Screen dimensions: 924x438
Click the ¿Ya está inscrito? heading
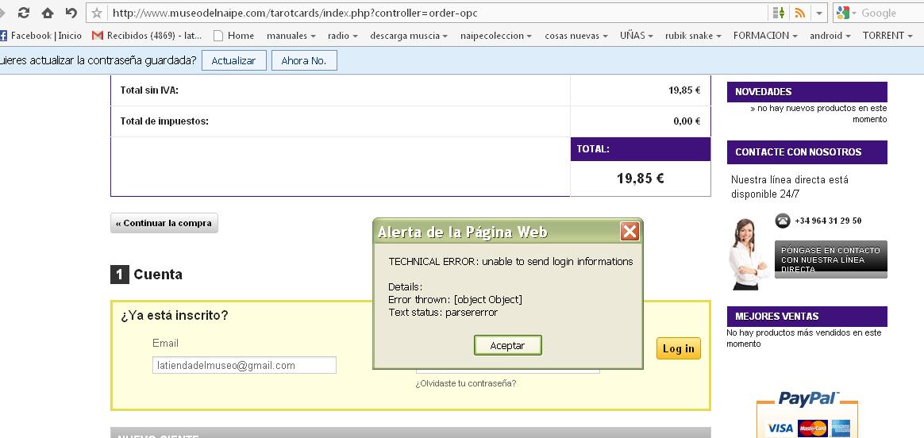pos(175,315)
